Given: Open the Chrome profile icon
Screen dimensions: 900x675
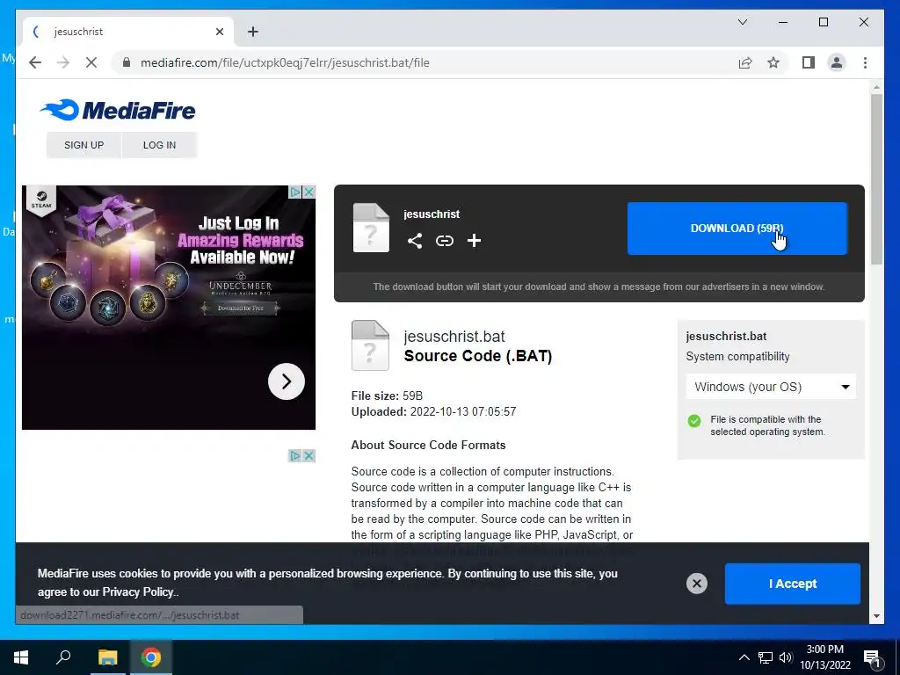Looking at the screenshot, I should [837, 62].
